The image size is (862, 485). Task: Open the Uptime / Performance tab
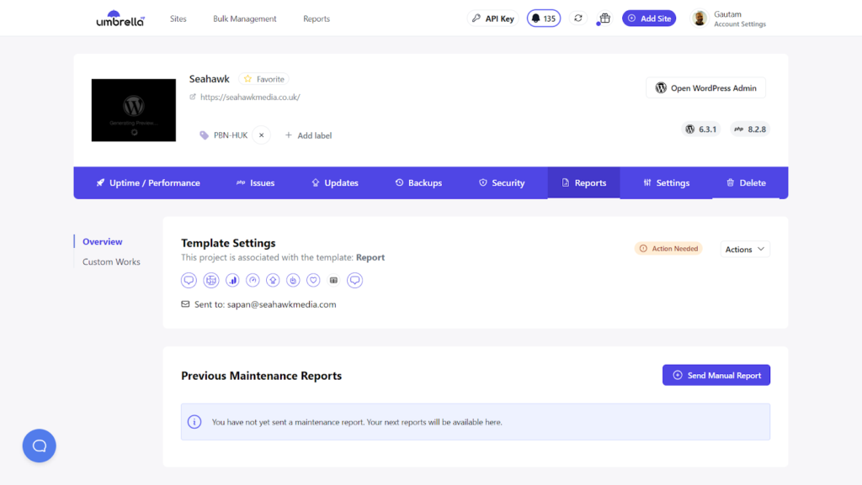tap(147, 182)
